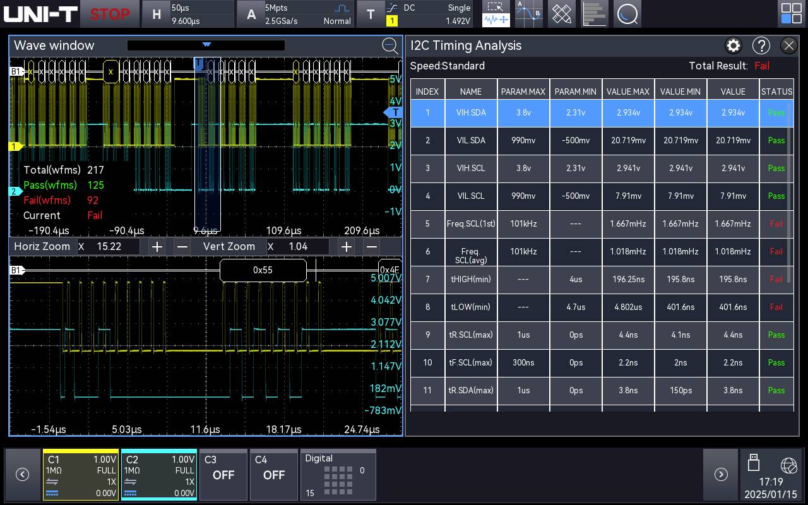Click the STOP run state button

[109, 14]
